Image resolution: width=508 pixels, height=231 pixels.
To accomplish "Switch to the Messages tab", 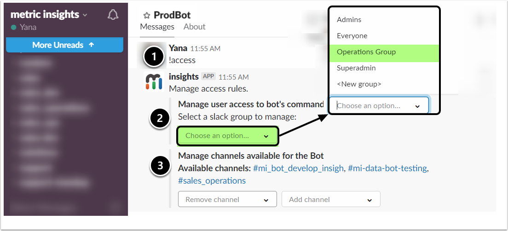I will 157,27.
